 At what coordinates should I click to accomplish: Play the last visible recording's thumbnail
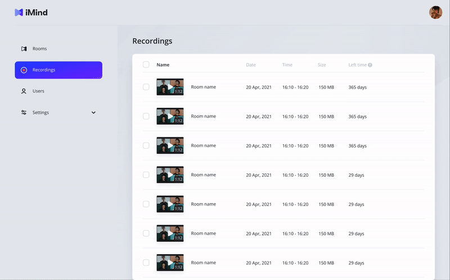click(x=170, y=263)
